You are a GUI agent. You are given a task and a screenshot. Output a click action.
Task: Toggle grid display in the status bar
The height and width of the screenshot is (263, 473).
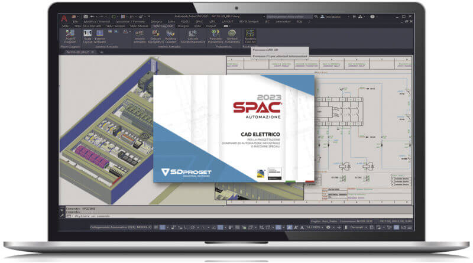[155, 227]
